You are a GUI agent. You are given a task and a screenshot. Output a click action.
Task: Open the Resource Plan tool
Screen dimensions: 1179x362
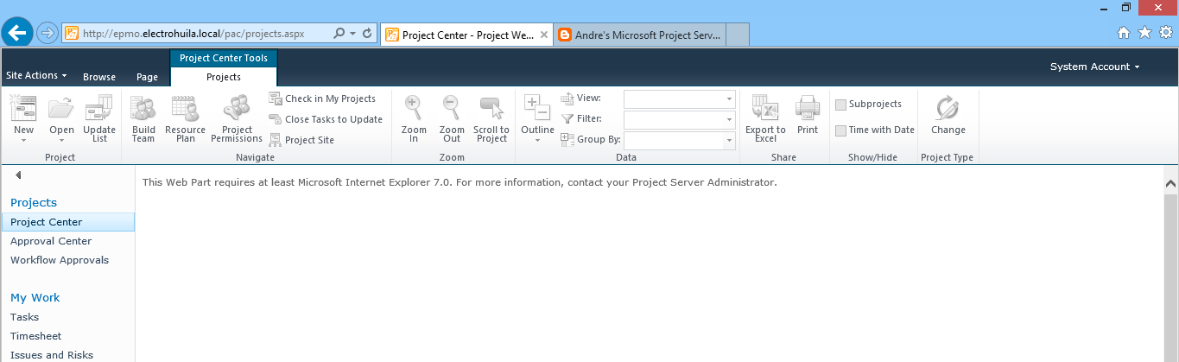[x=185, y=110]
